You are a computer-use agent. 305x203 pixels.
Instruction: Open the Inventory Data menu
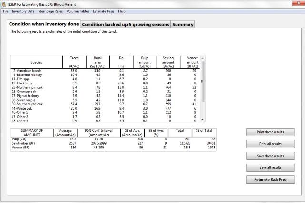point(23,11)
